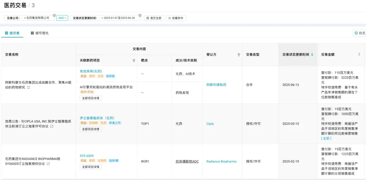Open the AND logic operator dropdown
This screenshot has width=366, height=180.
coord(62,18)
